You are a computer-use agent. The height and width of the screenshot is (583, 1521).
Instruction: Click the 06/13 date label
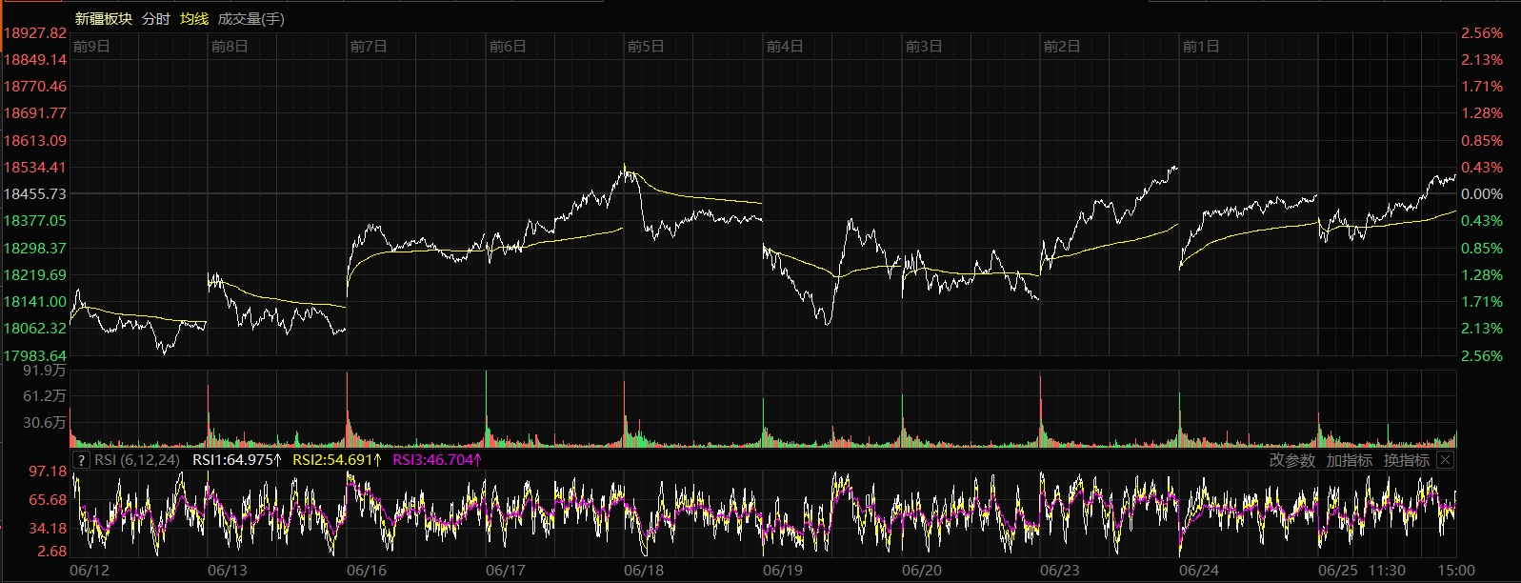228,570
